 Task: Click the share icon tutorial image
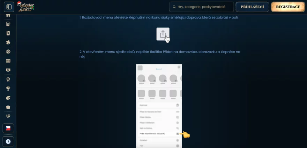click(163, 34)
